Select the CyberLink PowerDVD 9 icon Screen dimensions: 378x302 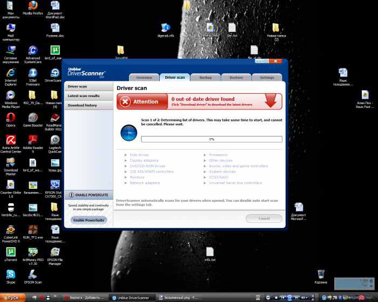tap(11, 234)
